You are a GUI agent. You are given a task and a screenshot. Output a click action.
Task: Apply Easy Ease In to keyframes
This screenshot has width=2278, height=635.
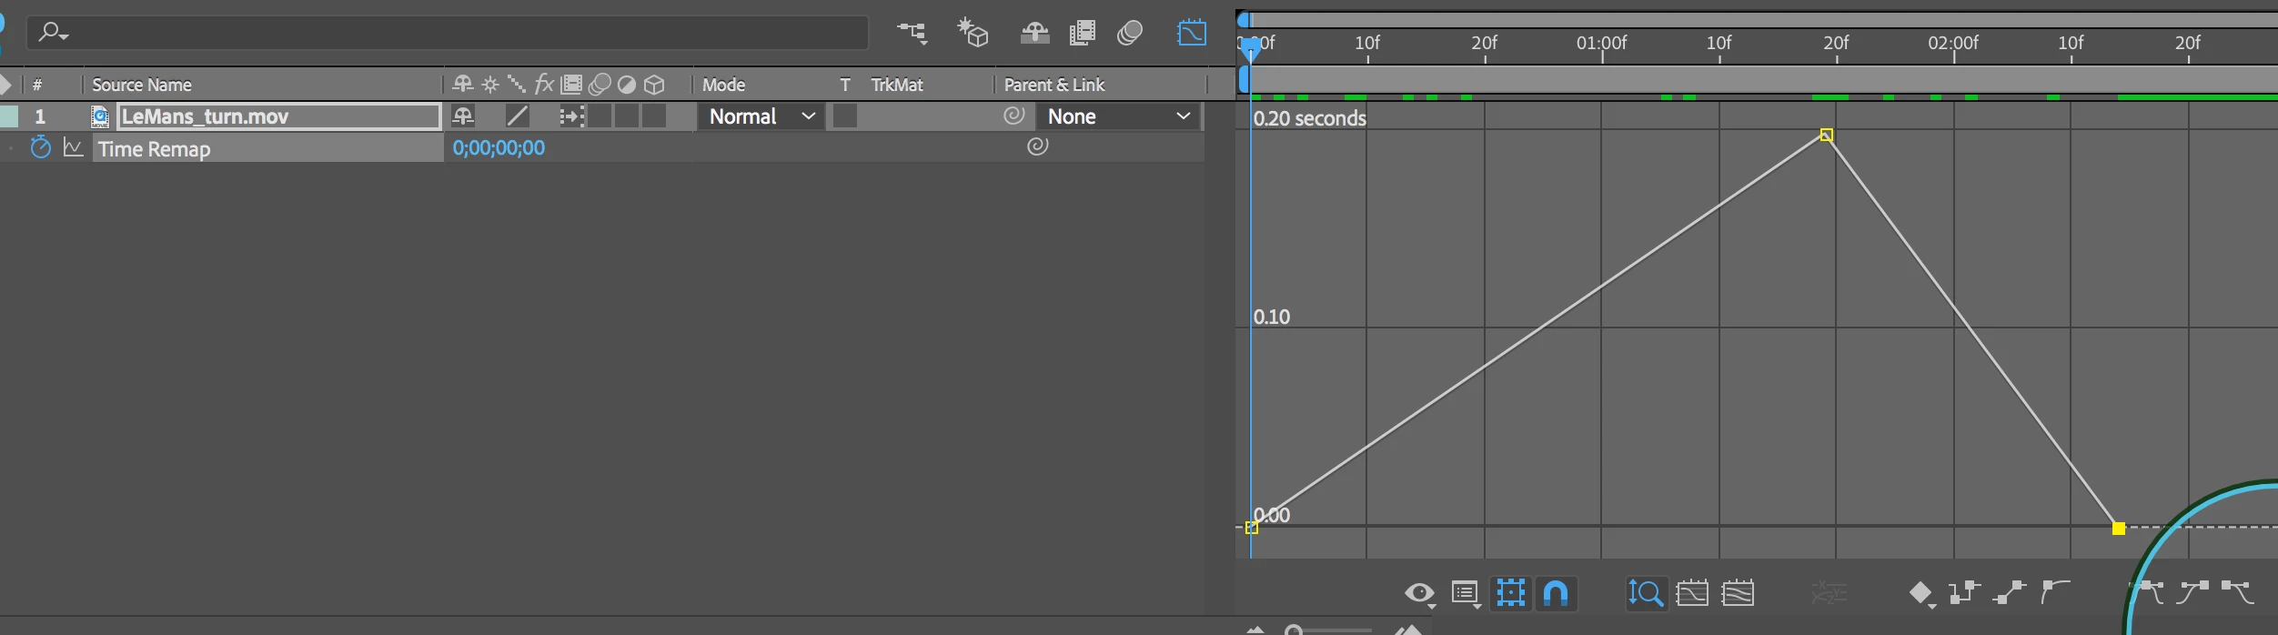(x=2192, y=593)
